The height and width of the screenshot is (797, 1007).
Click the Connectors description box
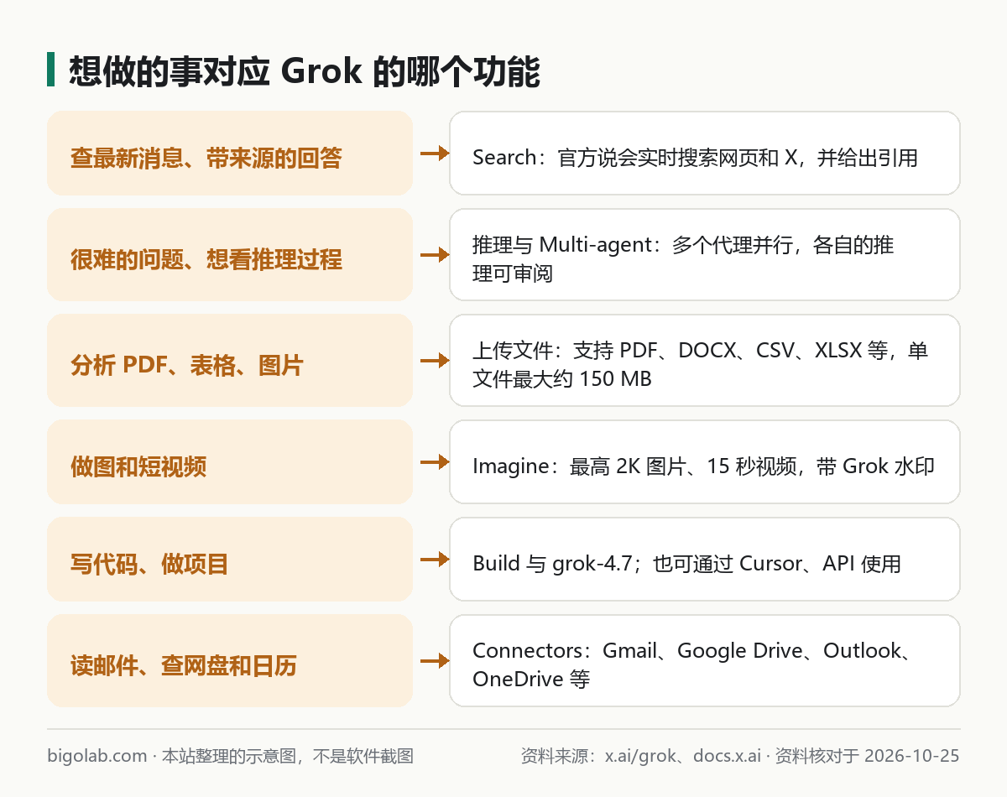(705, 661)
